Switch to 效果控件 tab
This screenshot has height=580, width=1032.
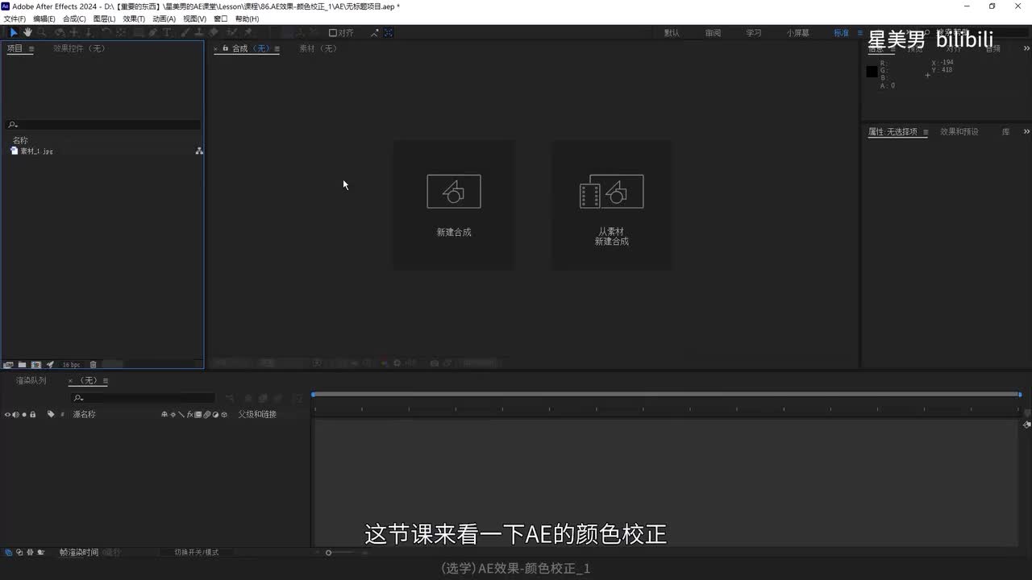coord(79,48)
